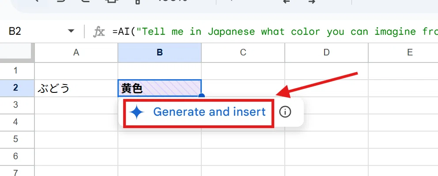
Task: Click the fx function icon
Action: pyautogui.click(x=99, y=32)
